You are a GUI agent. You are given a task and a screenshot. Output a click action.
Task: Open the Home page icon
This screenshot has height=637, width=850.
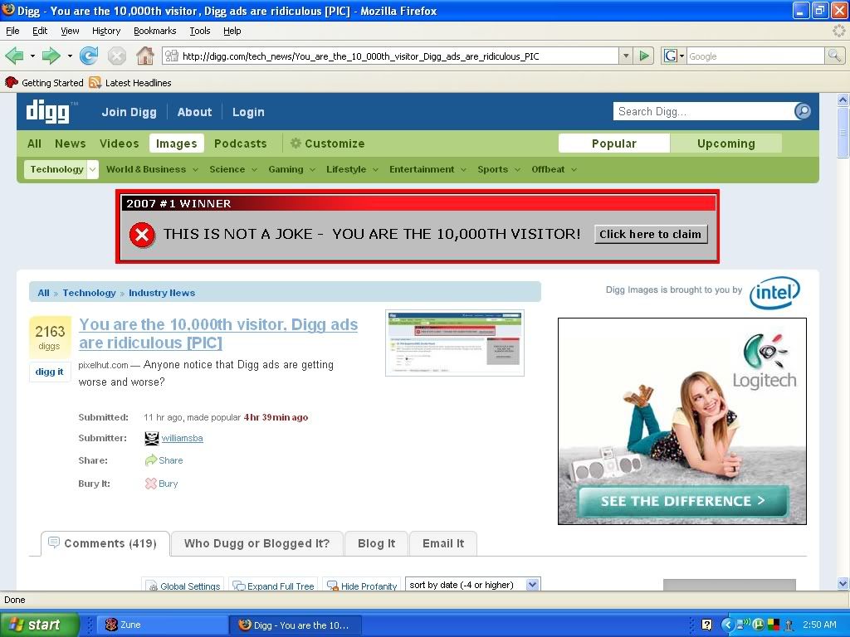tap(144, 56)
